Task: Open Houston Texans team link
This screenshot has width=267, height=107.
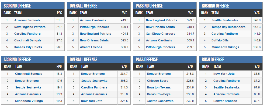Action: coord(159,87)
